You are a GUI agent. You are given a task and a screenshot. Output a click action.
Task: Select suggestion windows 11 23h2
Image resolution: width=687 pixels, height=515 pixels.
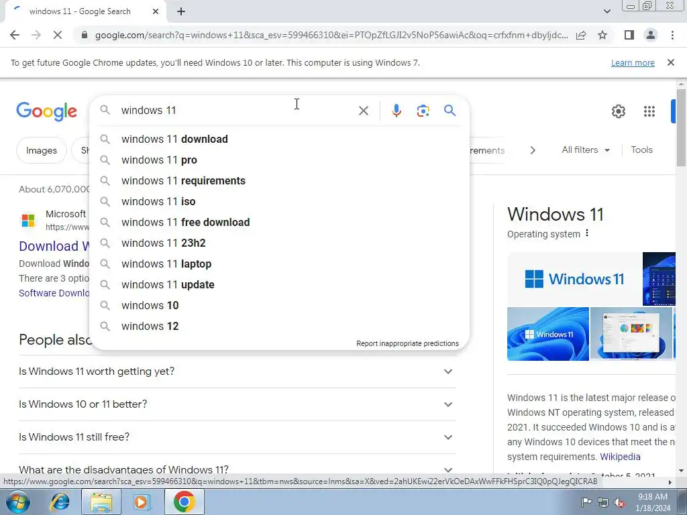(279, 243)
